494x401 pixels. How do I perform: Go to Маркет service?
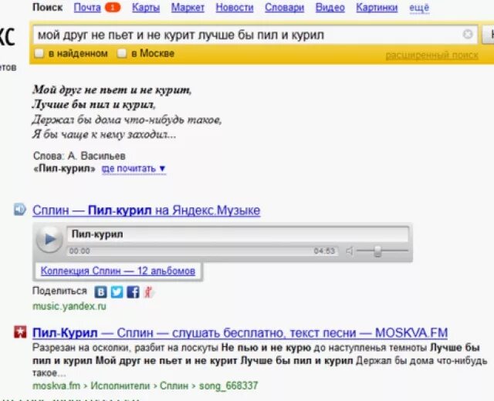[188, 8]
